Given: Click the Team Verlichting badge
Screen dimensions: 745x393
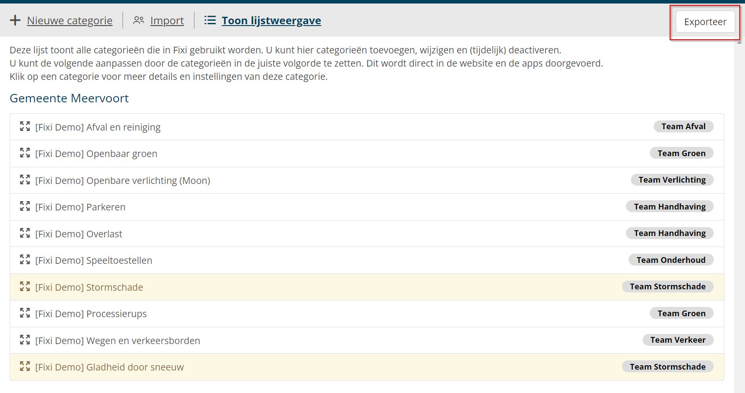Looking at the screenshot, I should point(672,180).
